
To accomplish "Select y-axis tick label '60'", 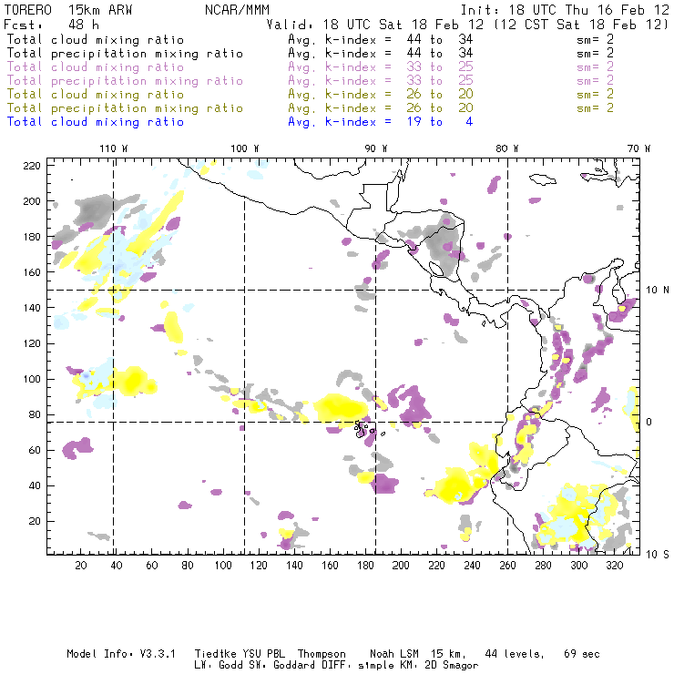I will 35,450.
